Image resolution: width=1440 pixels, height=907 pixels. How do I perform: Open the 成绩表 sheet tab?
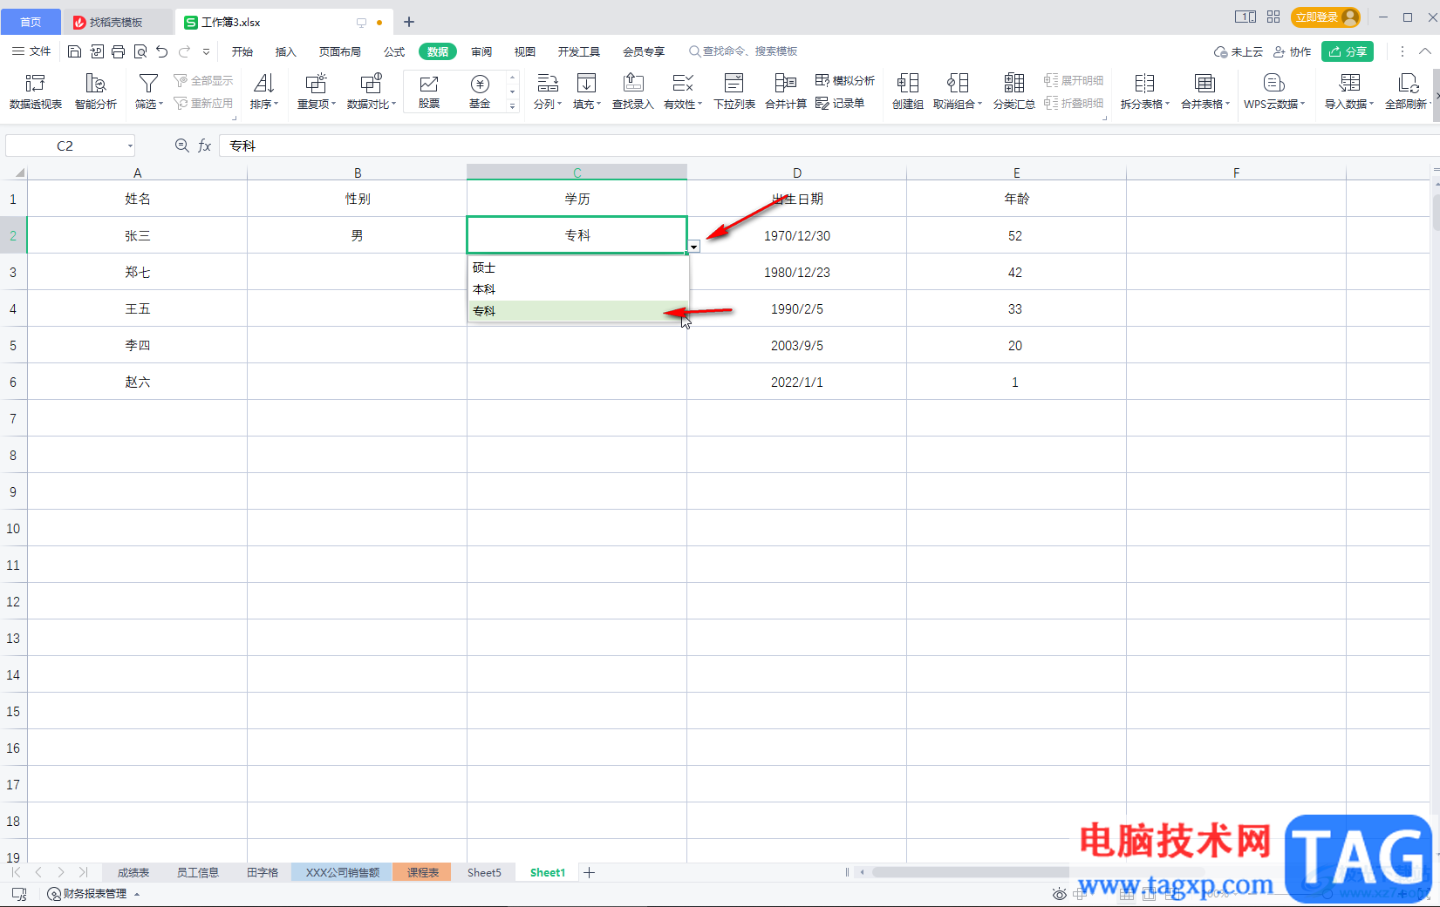(133, 872)
